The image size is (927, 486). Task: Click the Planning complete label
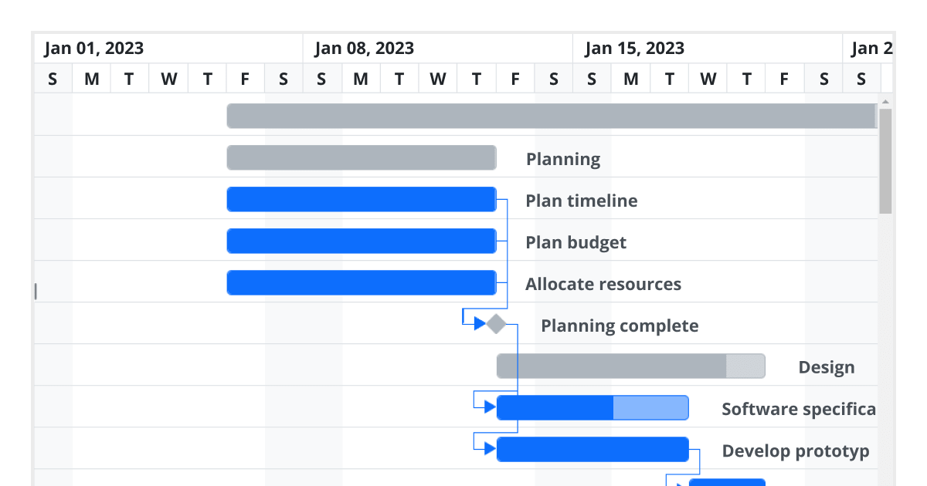pyautogui.click(x=620, y=326)
